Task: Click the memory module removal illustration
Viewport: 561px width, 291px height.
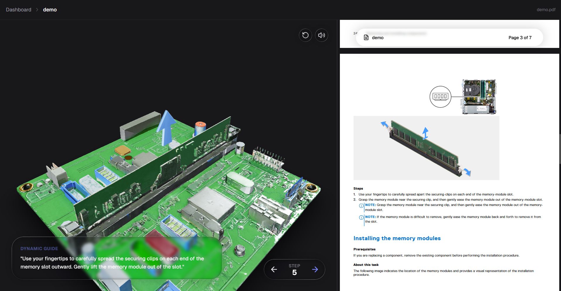Action: (x=426, y=148)
